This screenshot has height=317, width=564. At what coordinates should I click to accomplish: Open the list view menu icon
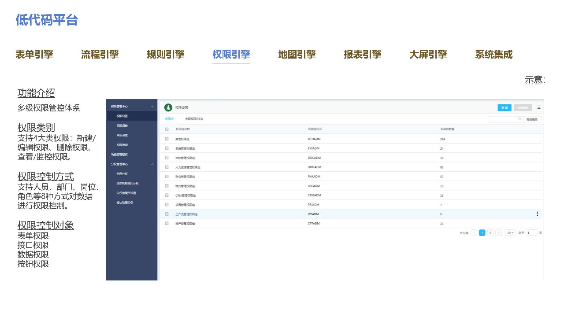point(538,107)
